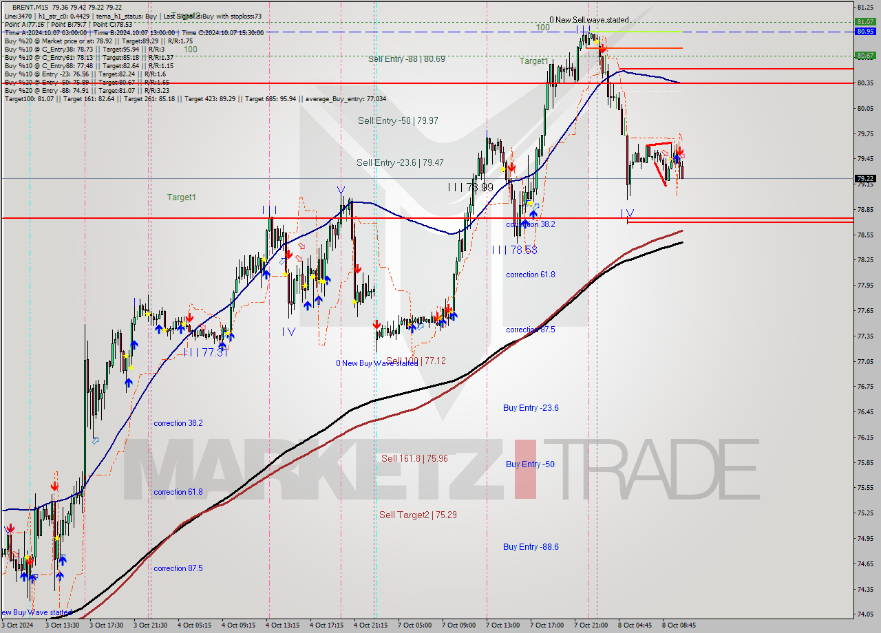881x633 pixels.
Task: Click the '7 Oct 13:00' time axis label
Action: (x=502, y=625)
